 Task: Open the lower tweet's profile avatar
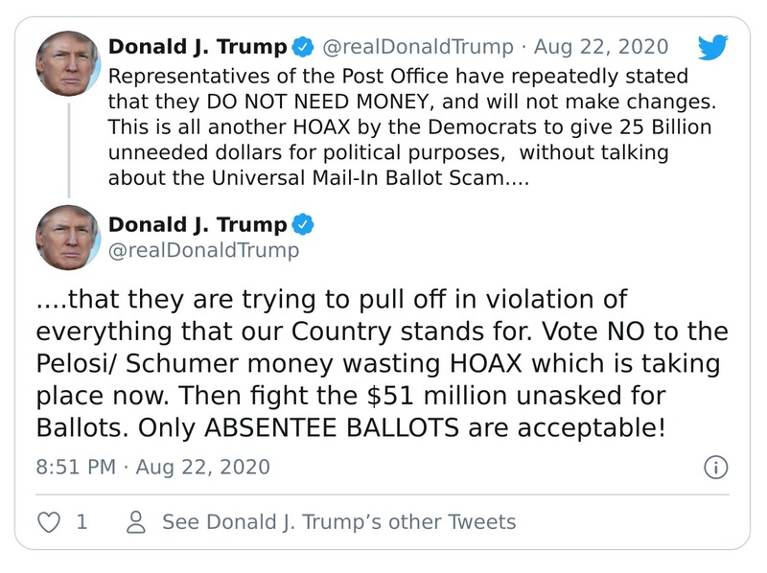point(68,238)
